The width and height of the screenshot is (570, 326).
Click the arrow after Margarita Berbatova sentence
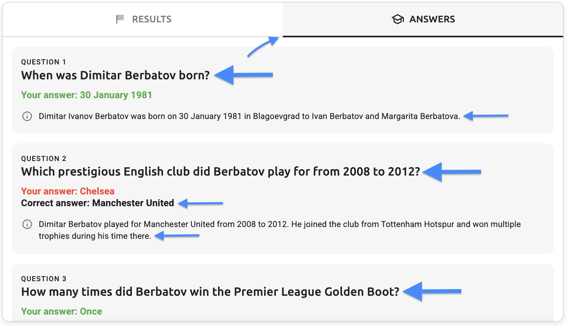486,116
